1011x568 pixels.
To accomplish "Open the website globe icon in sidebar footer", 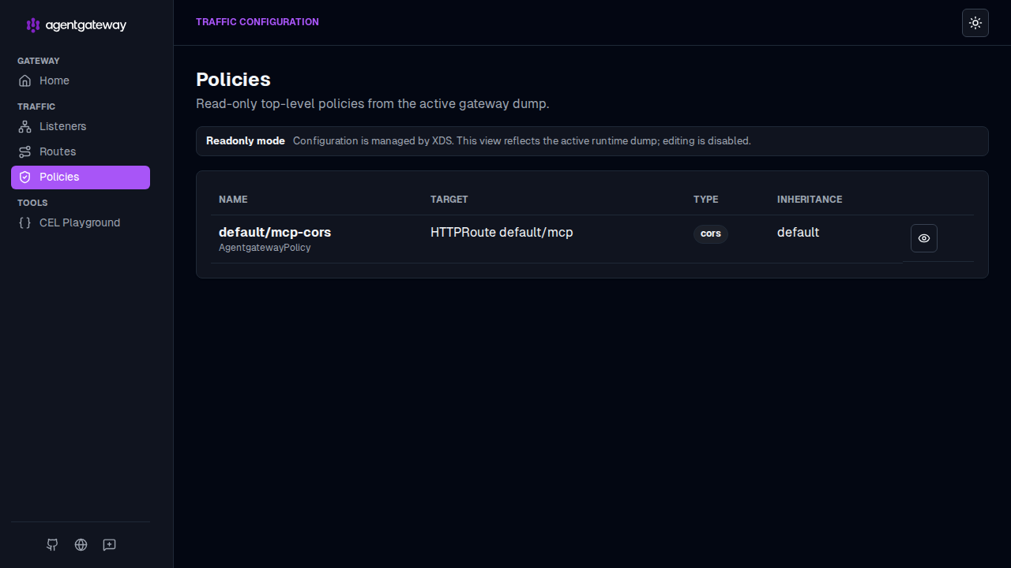I will point(81,544).
